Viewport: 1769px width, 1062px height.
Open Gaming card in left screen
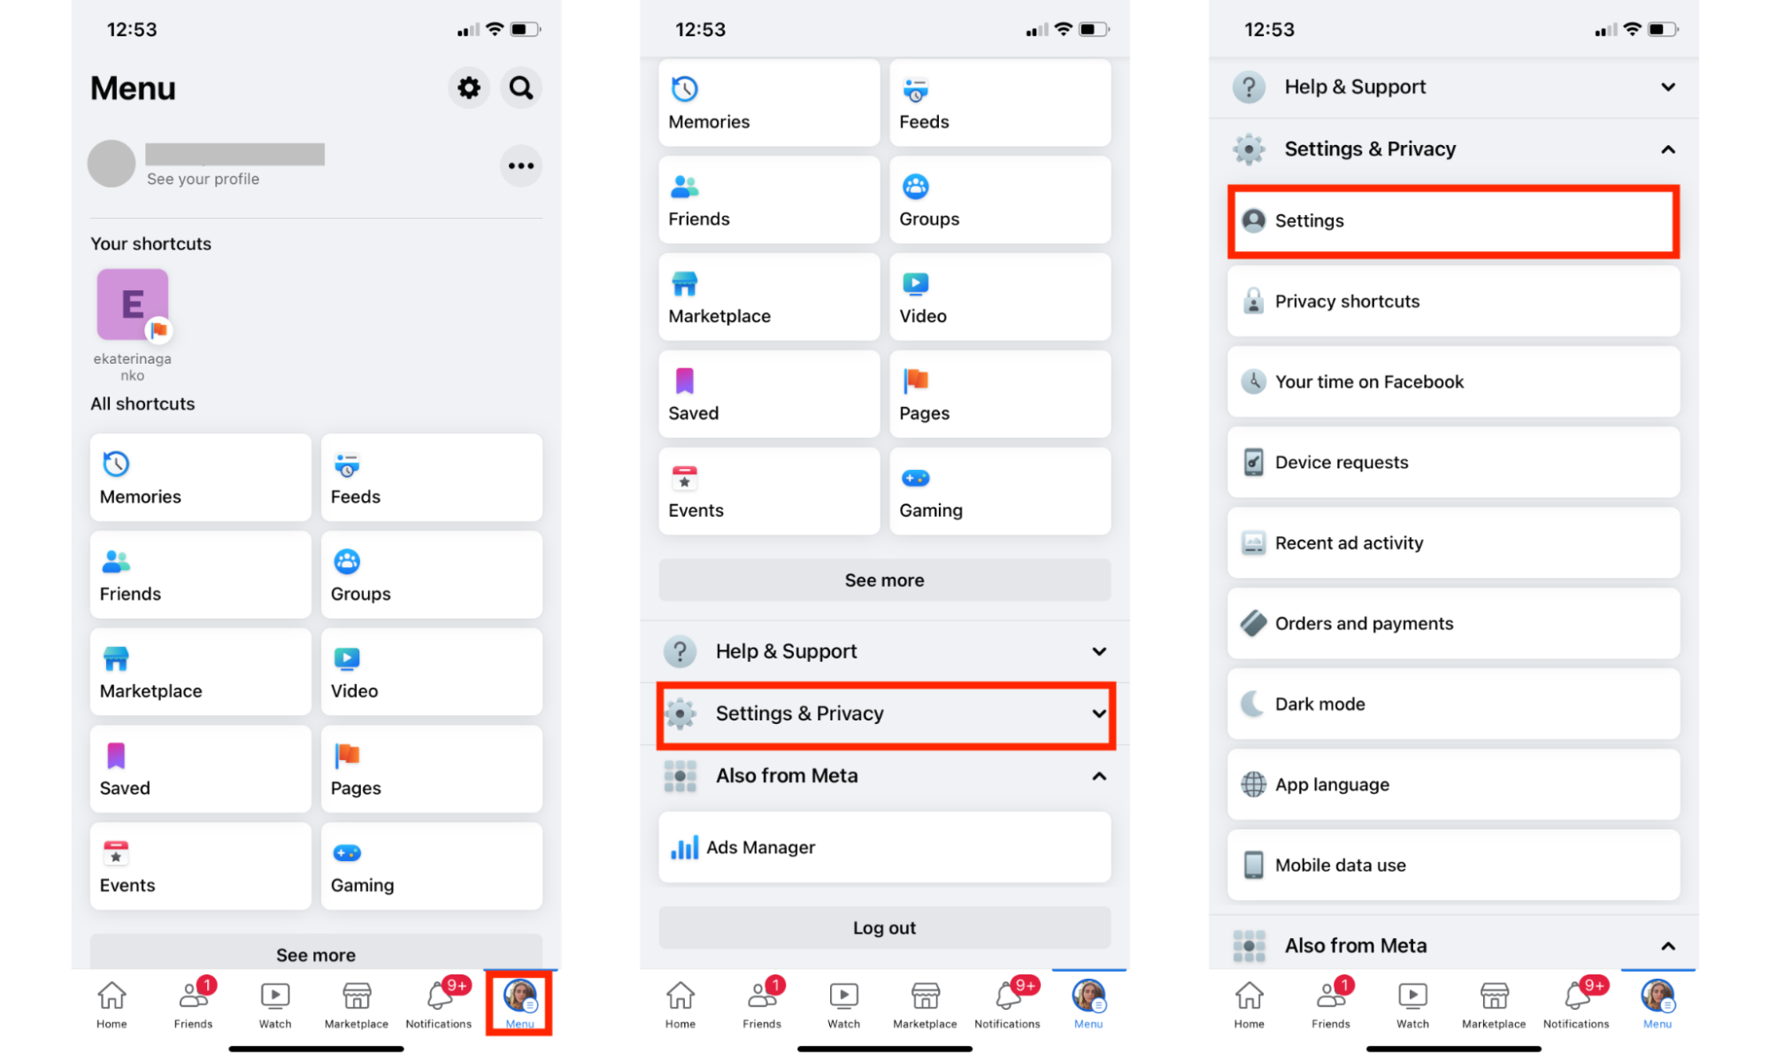(432, 866)
